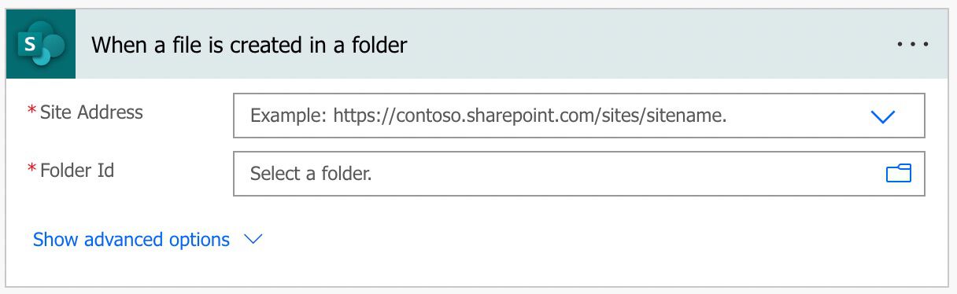Focus the Folder Id input field
The height and width of the screenshot is (294, 957).
[579, 174]
